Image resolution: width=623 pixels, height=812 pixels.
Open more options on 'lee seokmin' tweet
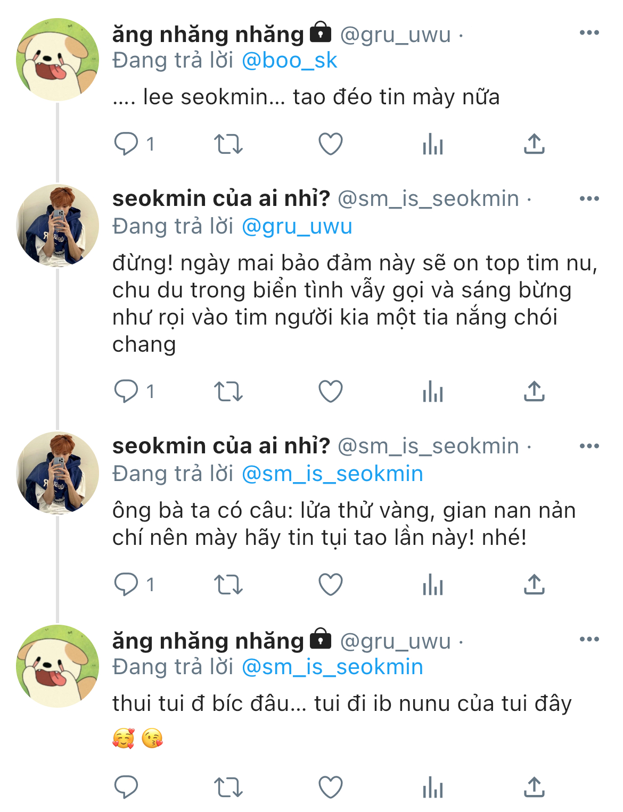pos(589,33)
